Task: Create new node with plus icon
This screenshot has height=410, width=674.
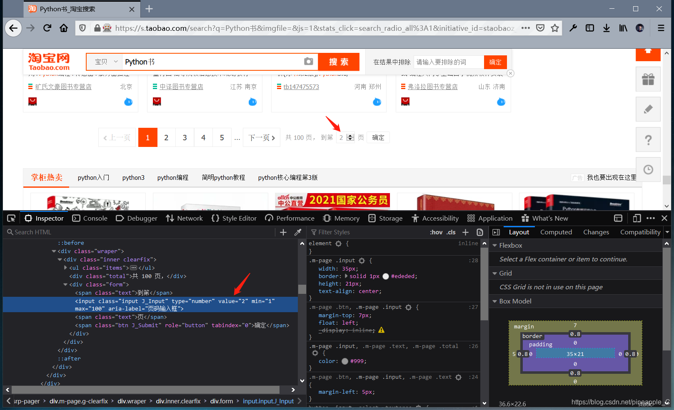Action: [x=283, y=232]
